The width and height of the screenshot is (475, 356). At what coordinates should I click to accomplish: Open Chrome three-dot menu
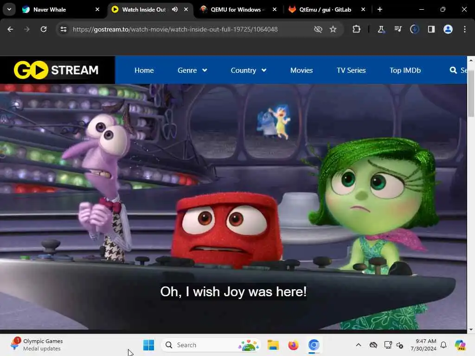click(465, 29)
